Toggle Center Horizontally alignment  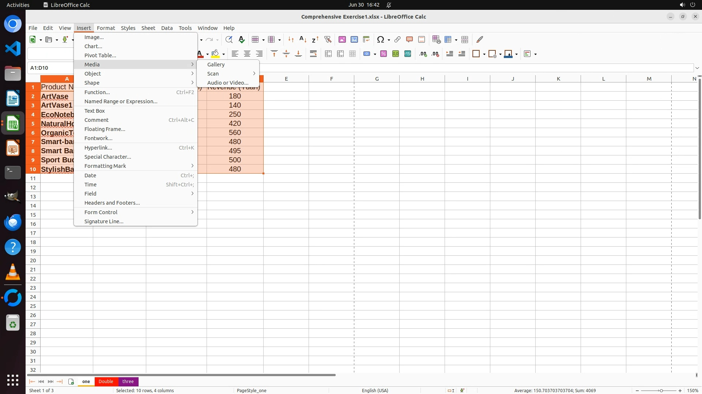[247, 54]
